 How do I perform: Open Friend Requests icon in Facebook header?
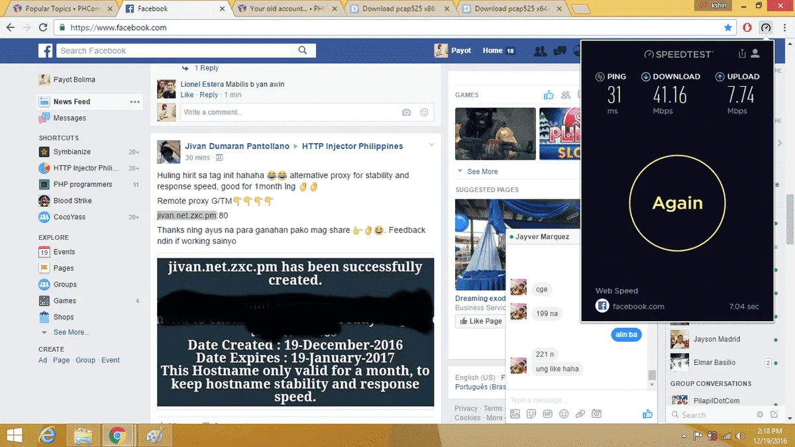click(540, 51)
